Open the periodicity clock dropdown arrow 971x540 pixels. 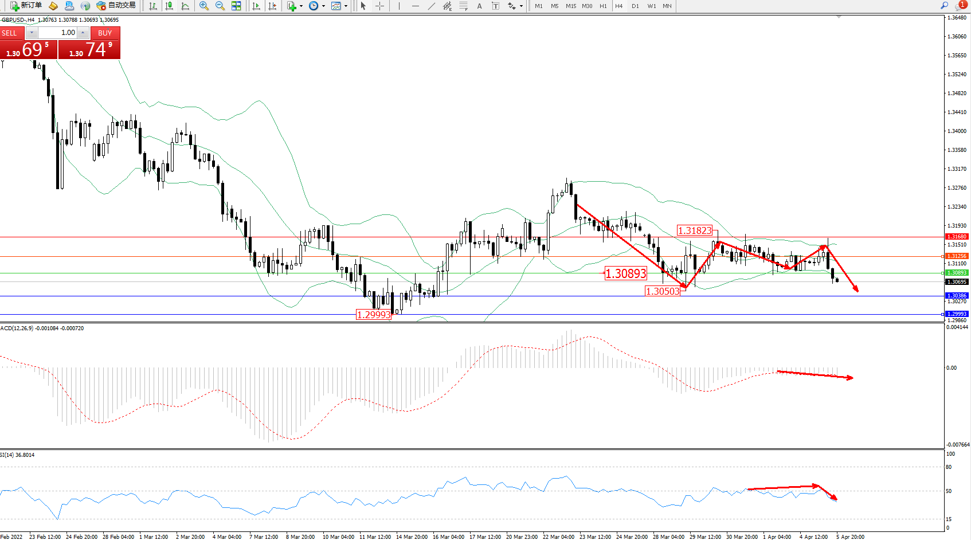pyautogui.click(x=323, y=6)
